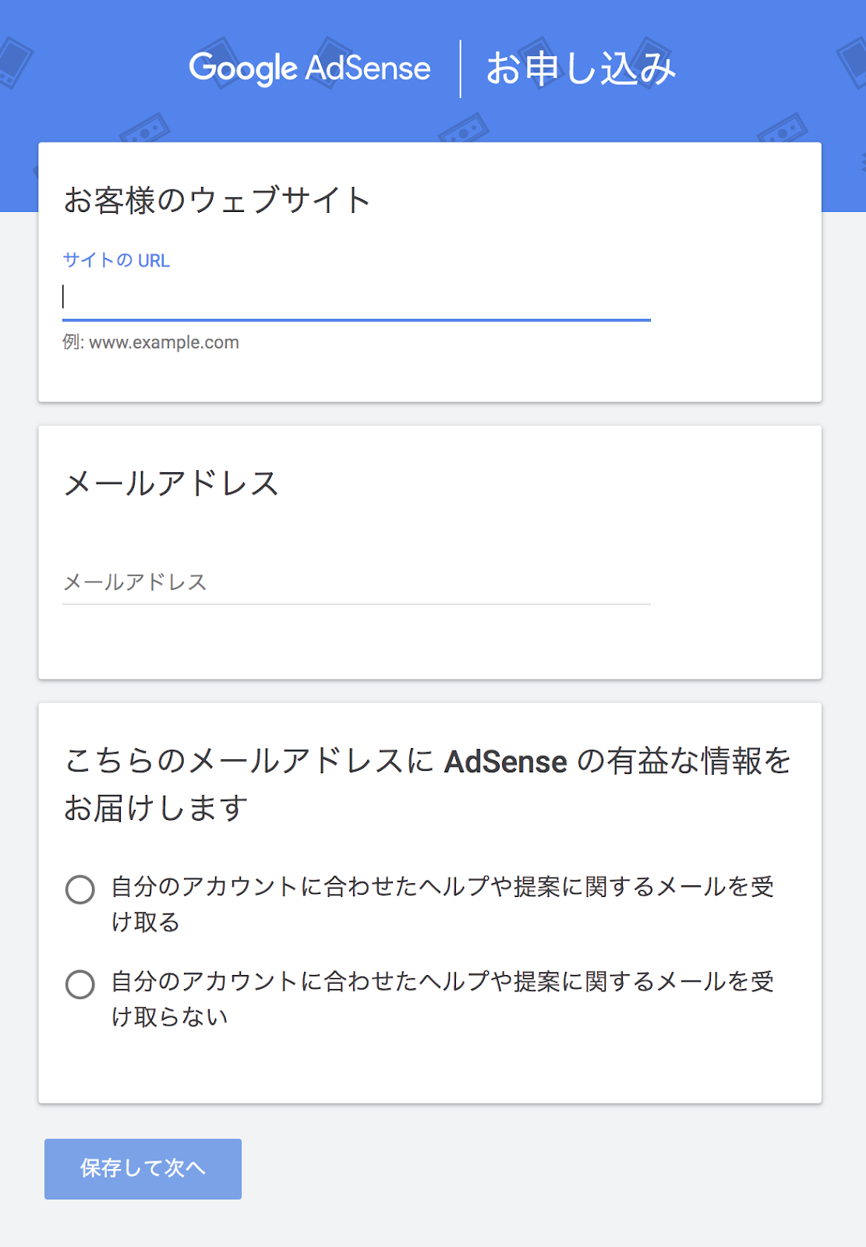Click the お申し込み header text
The height and width of the screenshot is (1247, 866).
(581, 69)
